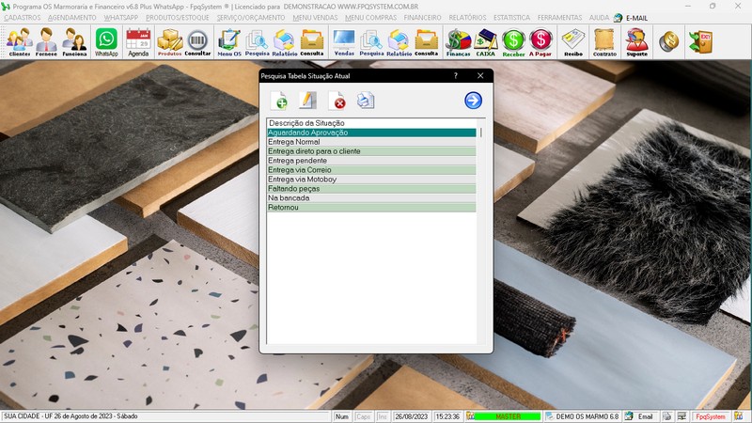Click the edit record pencil icon
This screenshot has width=752, height=423.
(x=307, y=101)
